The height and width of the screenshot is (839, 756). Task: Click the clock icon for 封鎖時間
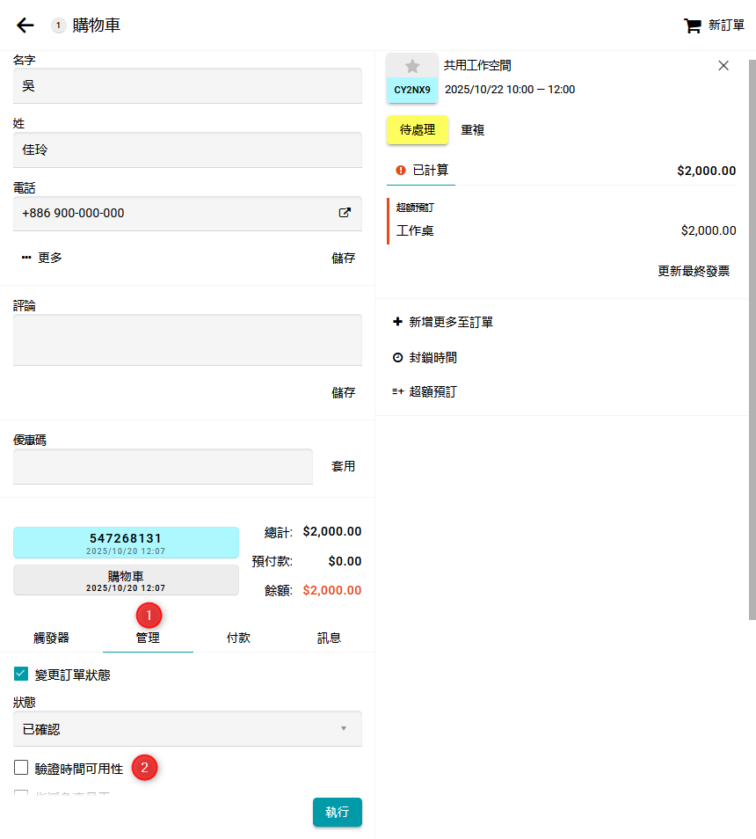(x=397, y=358)
